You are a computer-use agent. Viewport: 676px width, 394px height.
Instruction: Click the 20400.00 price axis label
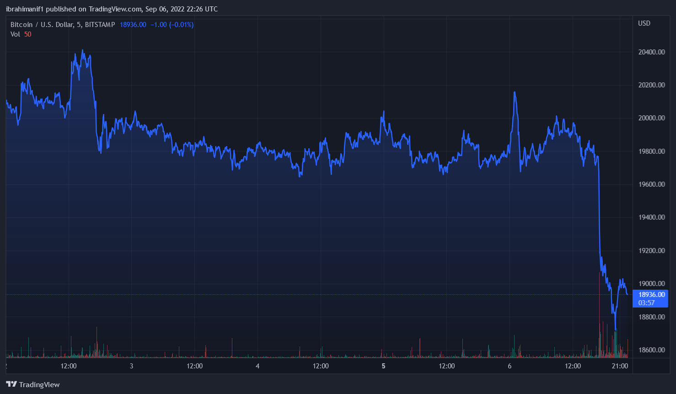tap(651, 52)
